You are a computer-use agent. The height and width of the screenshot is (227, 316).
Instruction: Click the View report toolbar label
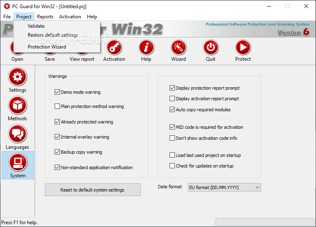tap(82, 59)
